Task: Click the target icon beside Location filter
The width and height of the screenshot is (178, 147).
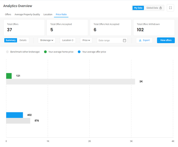Action: [73, 40]
